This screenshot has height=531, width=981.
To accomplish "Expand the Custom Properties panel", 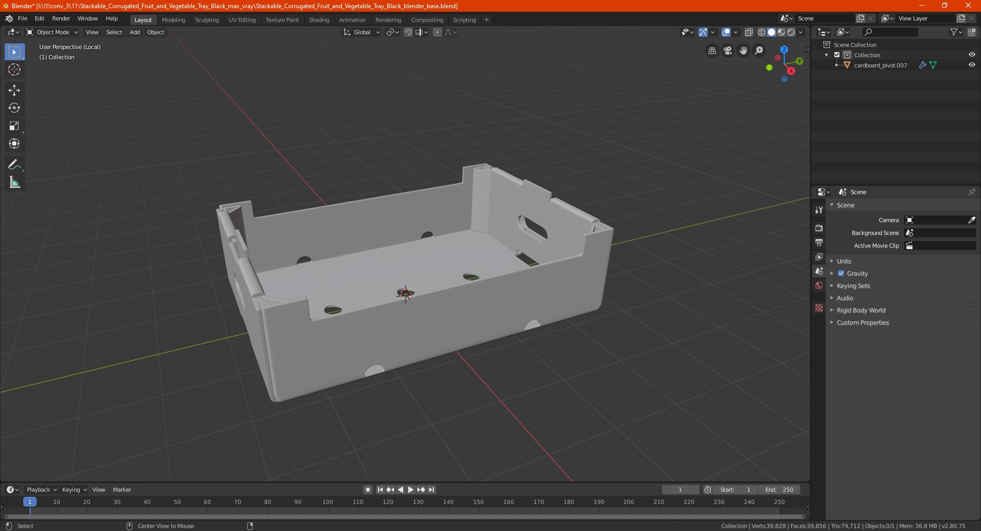I will 862,322.
